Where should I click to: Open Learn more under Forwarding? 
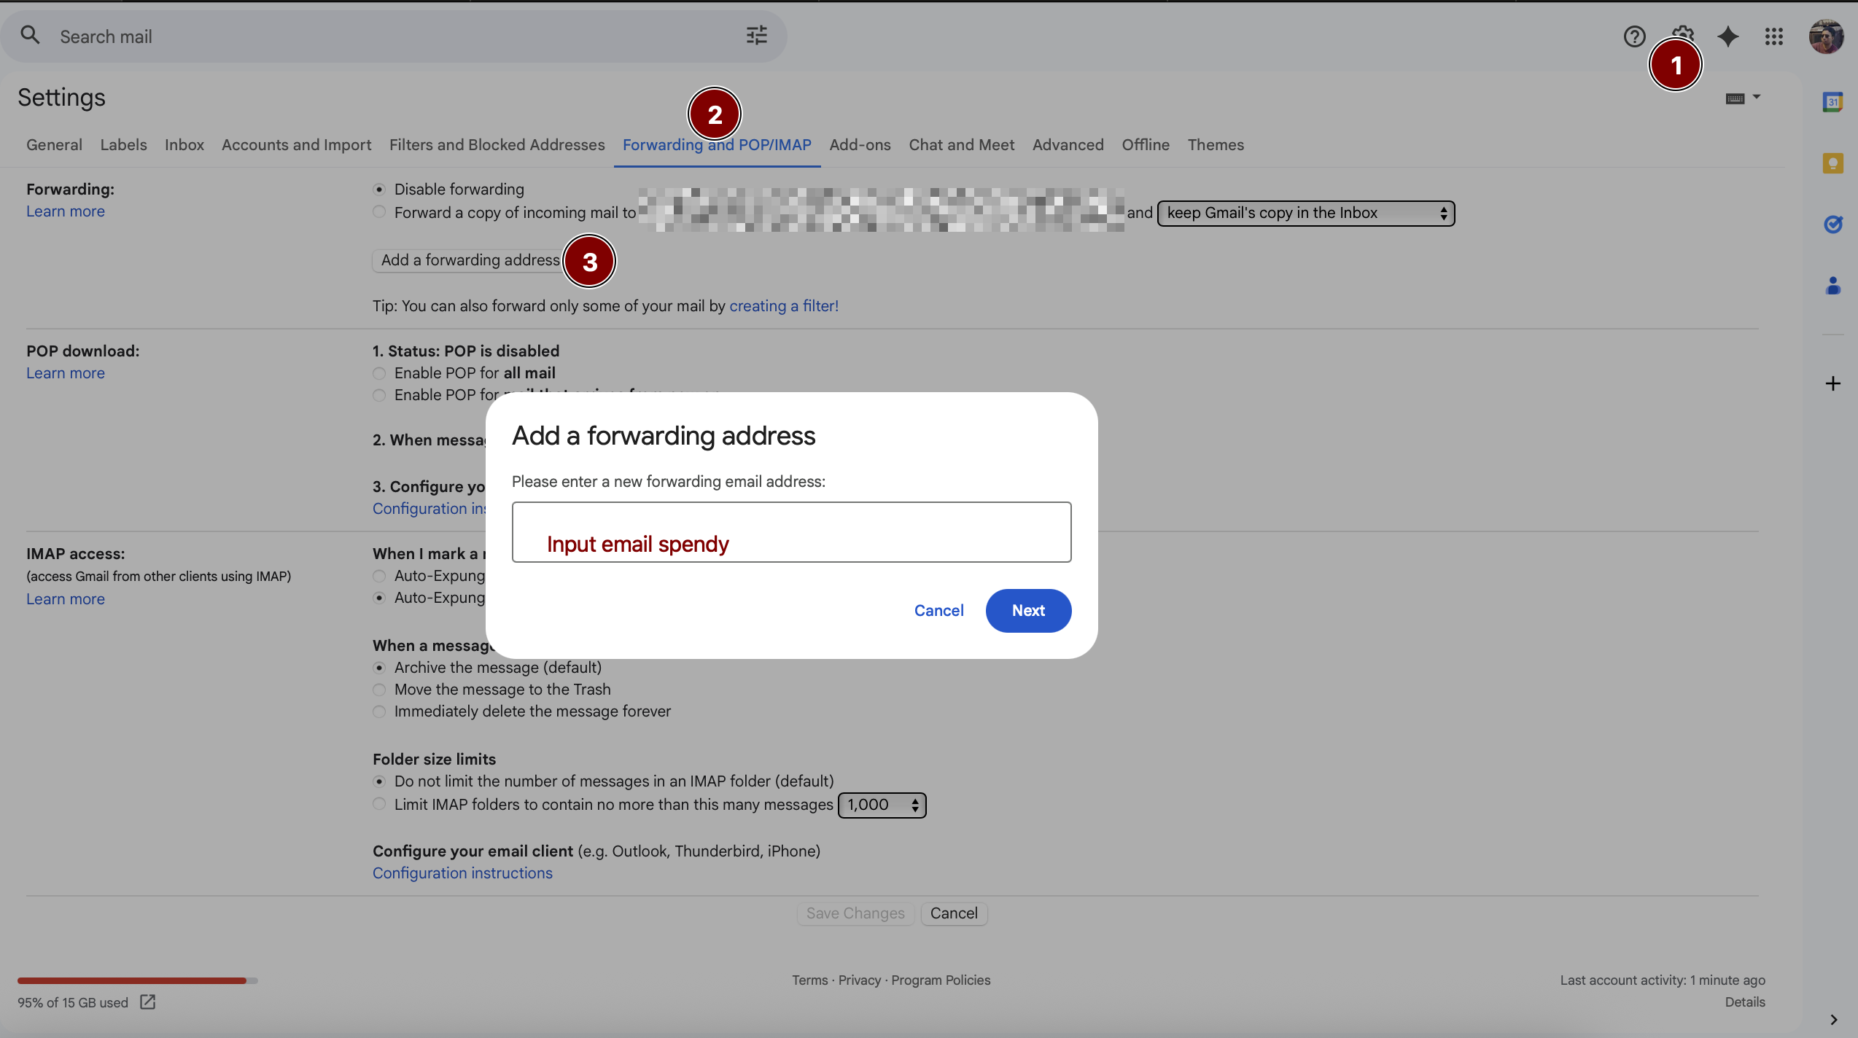66,211
